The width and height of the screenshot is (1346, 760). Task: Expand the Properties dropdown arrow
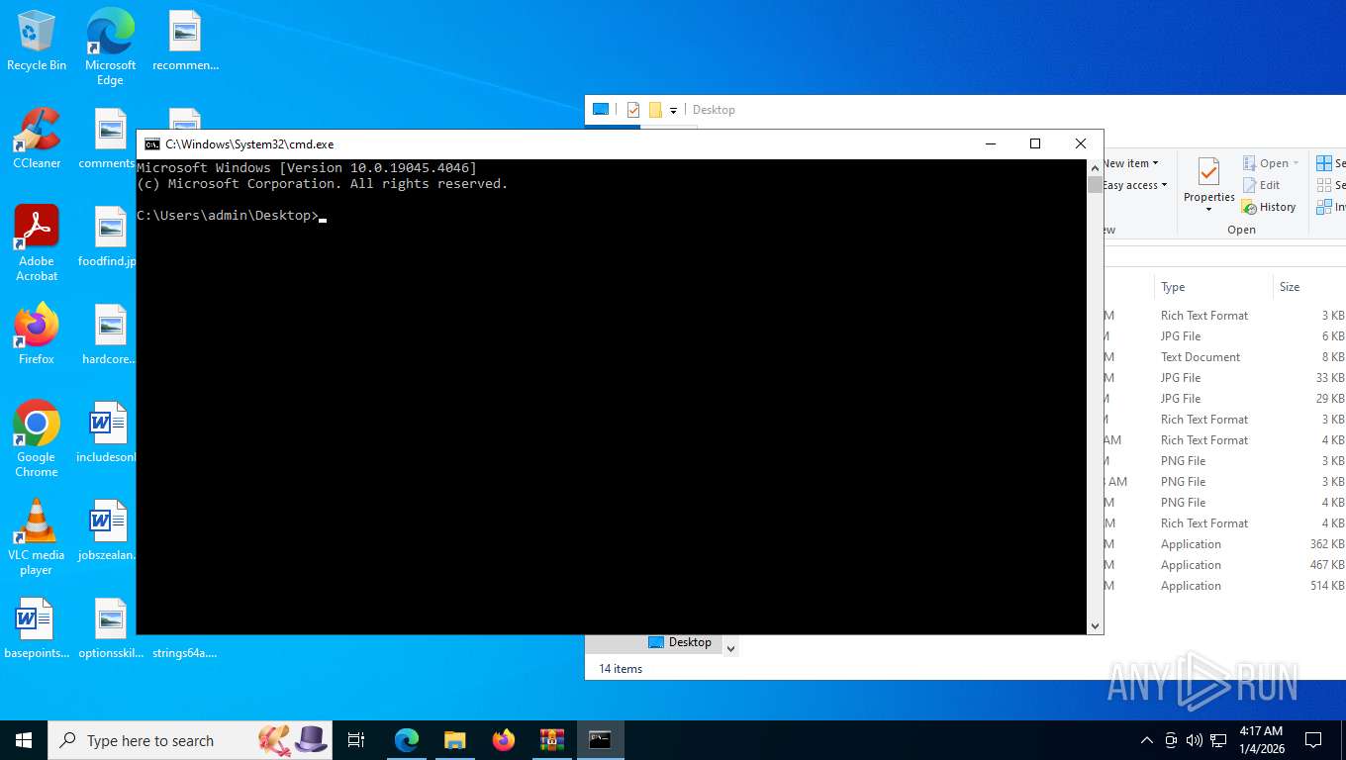point(1208,209)
